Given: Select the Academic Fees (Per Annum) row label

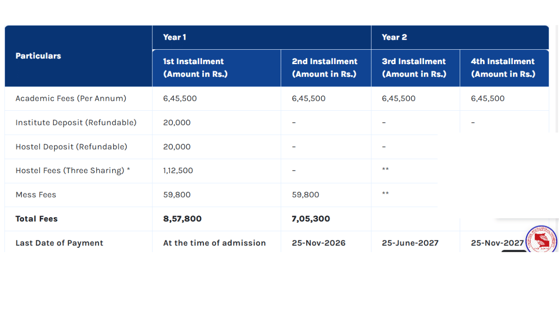Looking at the screenshot, I should coord(71,99).
